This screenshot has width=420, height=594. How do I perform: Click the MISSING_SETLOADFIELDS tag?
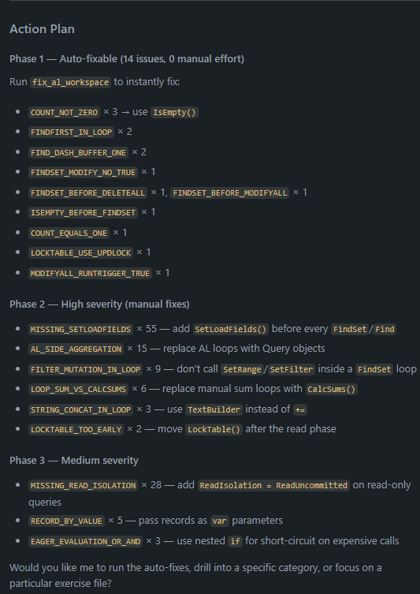[80, 329]
